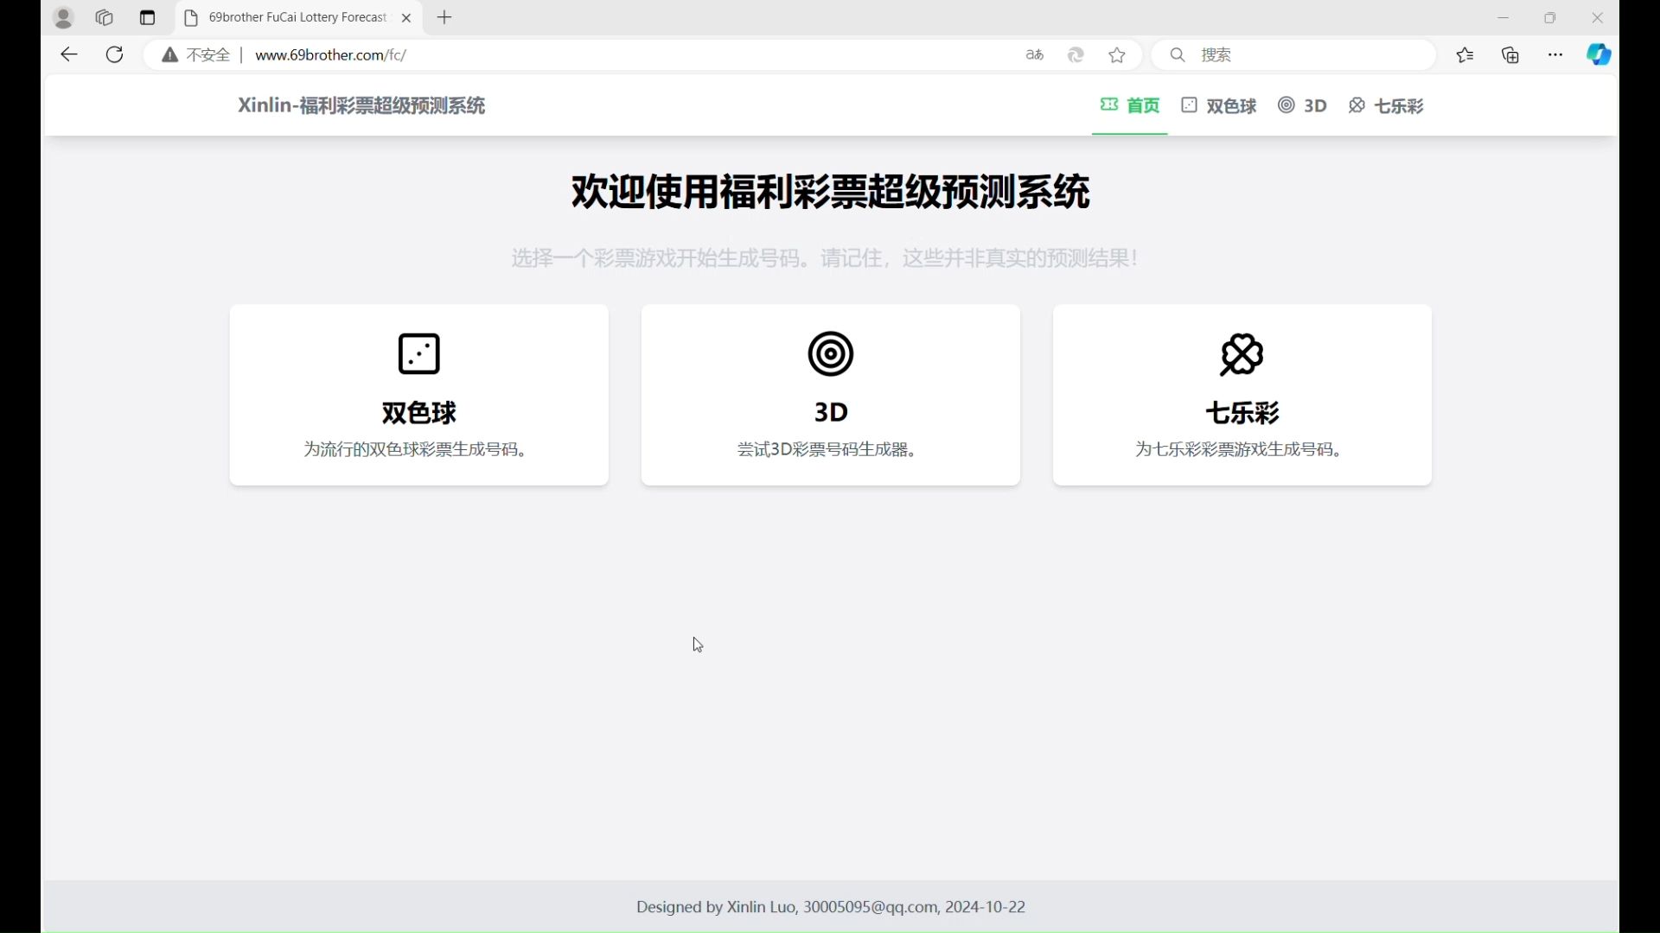Open the browser profile avatar icon

[63, 17]
